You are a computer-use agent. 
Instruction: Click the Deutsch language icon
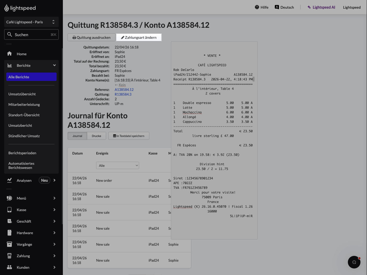click(277, 7)
